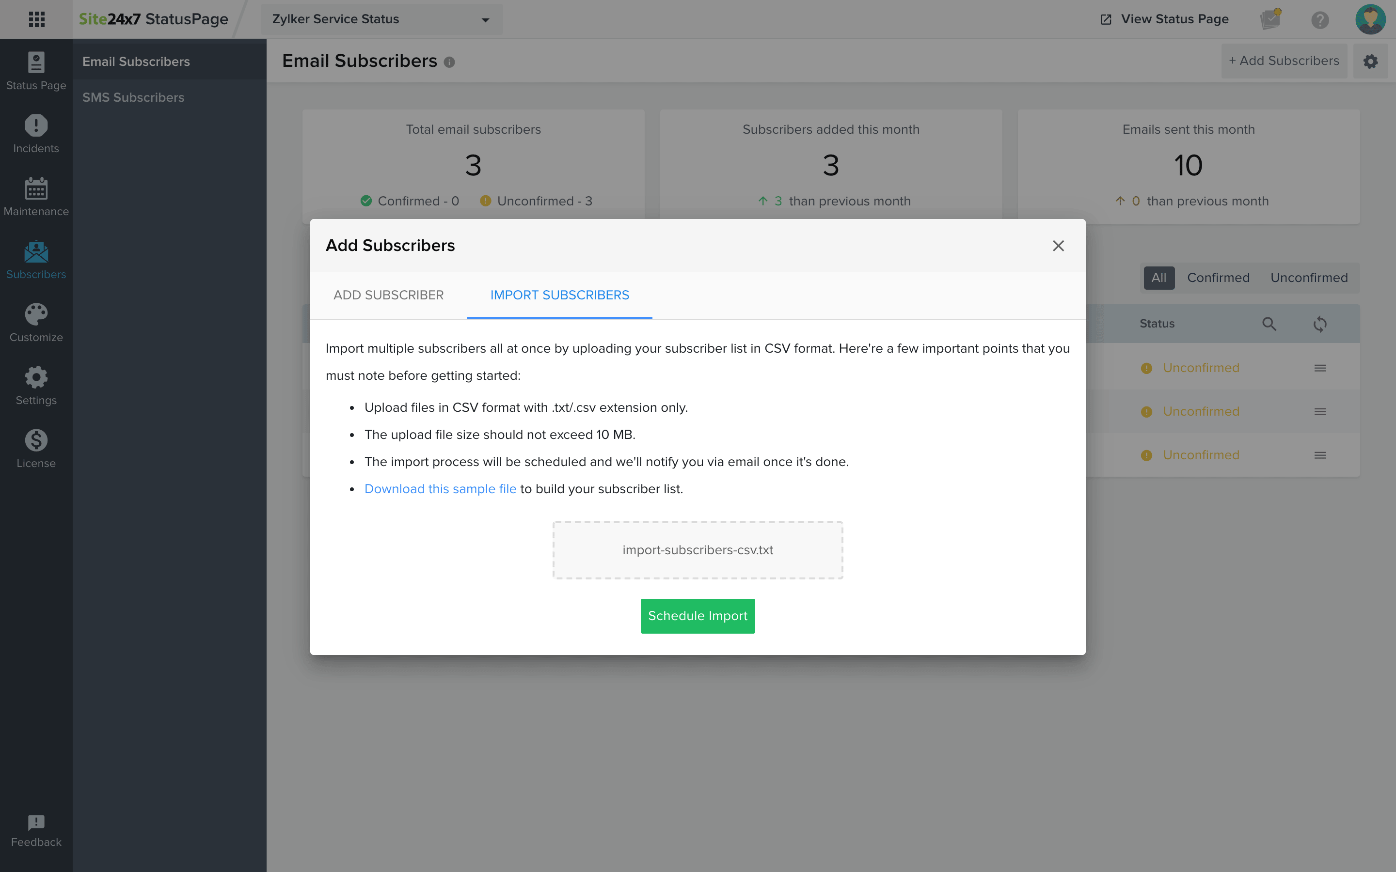Open StatusPage Settings from sidebar
This screenshot has height=872, width=1396.
pos(36,385)
